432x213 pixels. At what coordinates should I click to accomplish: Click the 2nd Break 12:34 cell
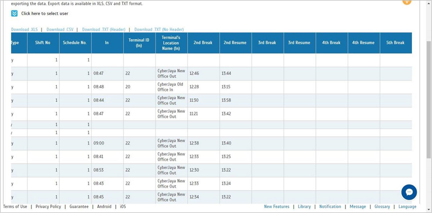204,197
